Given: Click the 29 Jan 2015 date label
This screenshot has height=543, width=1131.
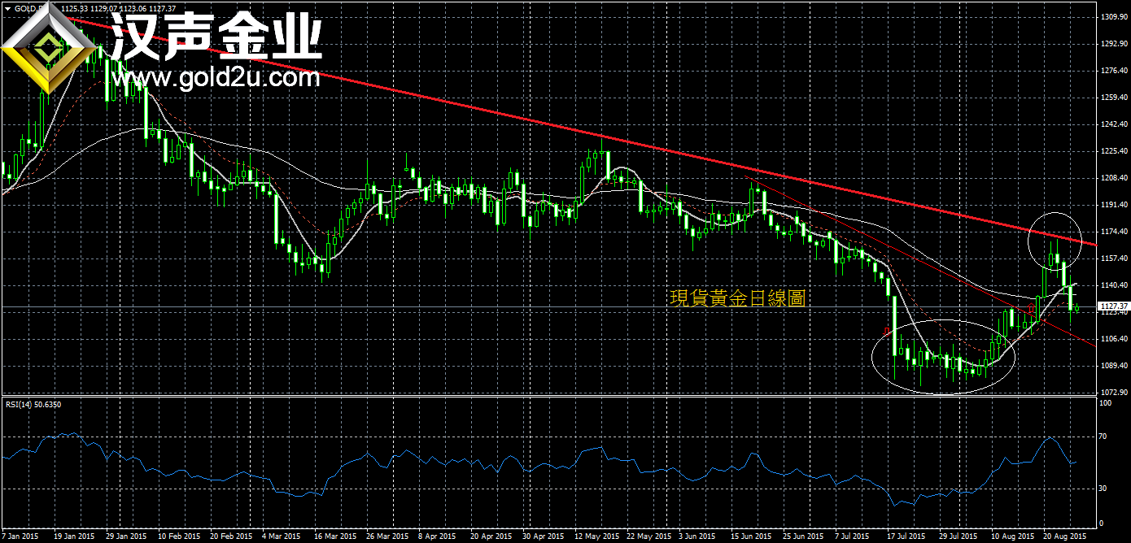Looking at the screenshot, I should [x=125, y=536].
